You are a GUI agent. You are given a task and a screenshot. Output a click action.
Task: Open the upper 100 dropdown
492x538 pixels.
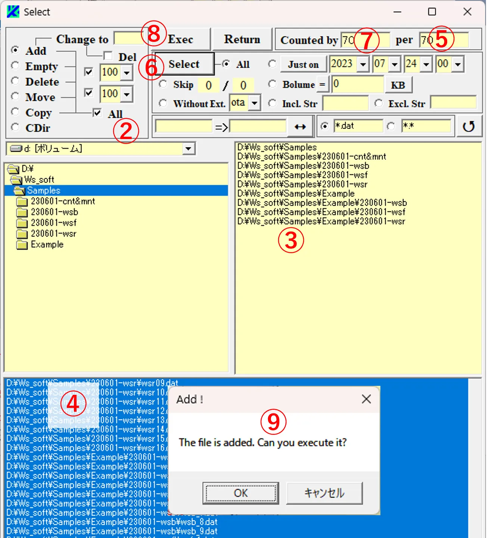pyautogui.click(x=127, y=73)
